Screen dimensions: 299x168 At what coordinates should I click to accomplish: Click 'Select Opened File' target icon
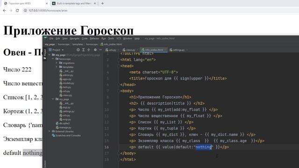tap(78, 50)
